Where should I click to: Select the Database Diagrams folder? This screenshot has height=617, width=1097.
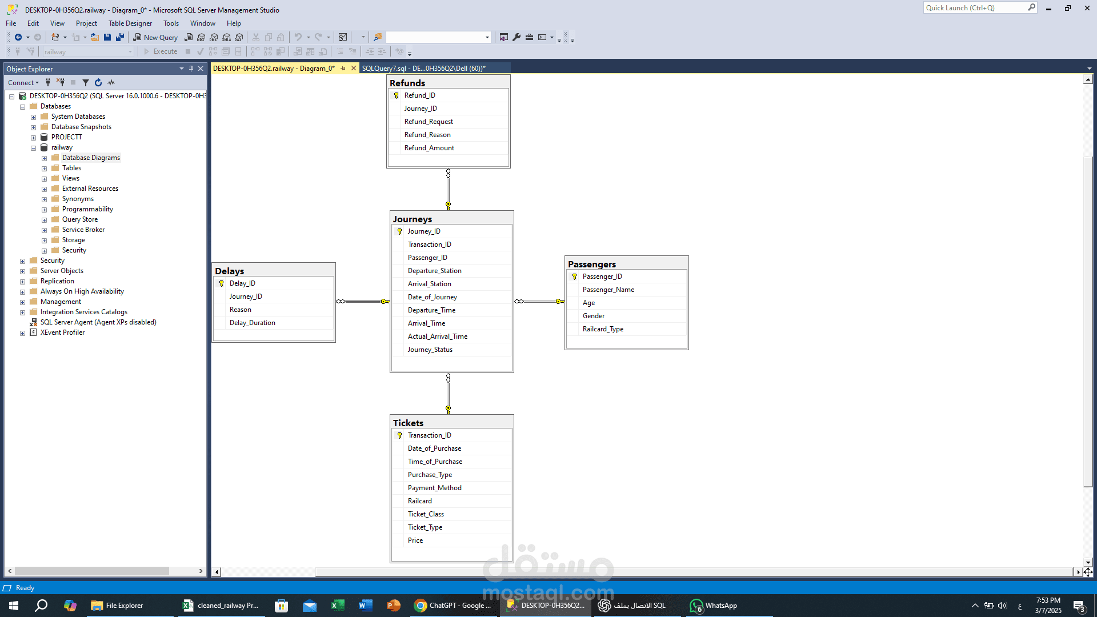(x=91, y=158)
